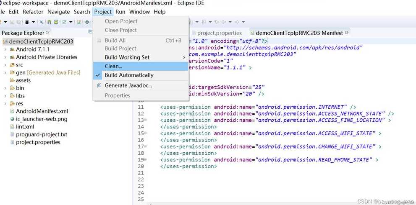Image resolution: width=416 pixels, height=205 pixels.
Task: Choose Generate Javadoc... menu entry
Action: (141, 85)
